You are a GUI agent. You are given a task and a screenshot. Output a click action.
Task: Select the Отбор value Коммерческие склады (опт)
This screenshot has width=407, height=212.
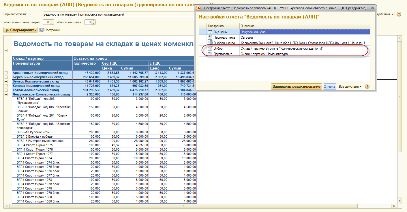(305, 48)
